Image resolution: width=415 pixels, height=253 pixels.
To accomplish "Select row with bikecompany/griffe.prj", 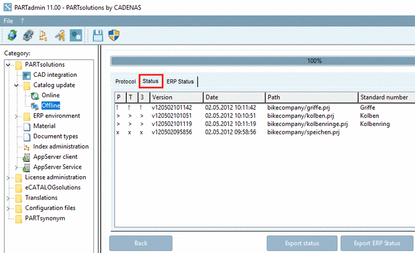I will pos(265,108).
